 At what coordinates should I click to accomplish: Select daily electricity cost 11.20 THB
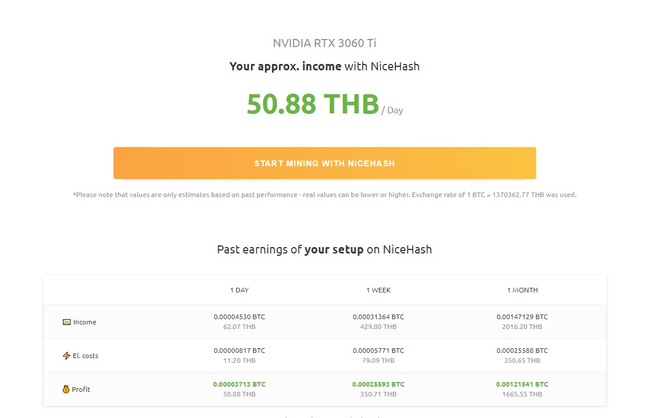(239, 360)
